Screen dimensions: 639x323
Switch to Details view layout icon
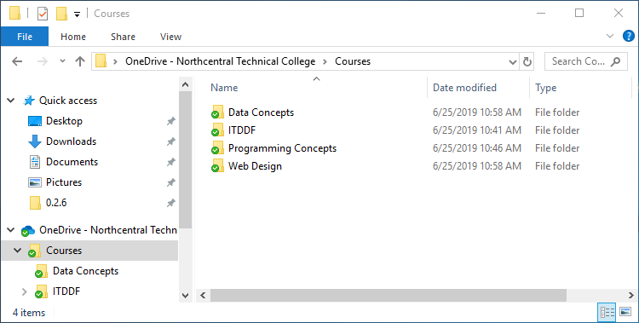tap(607, 313)
